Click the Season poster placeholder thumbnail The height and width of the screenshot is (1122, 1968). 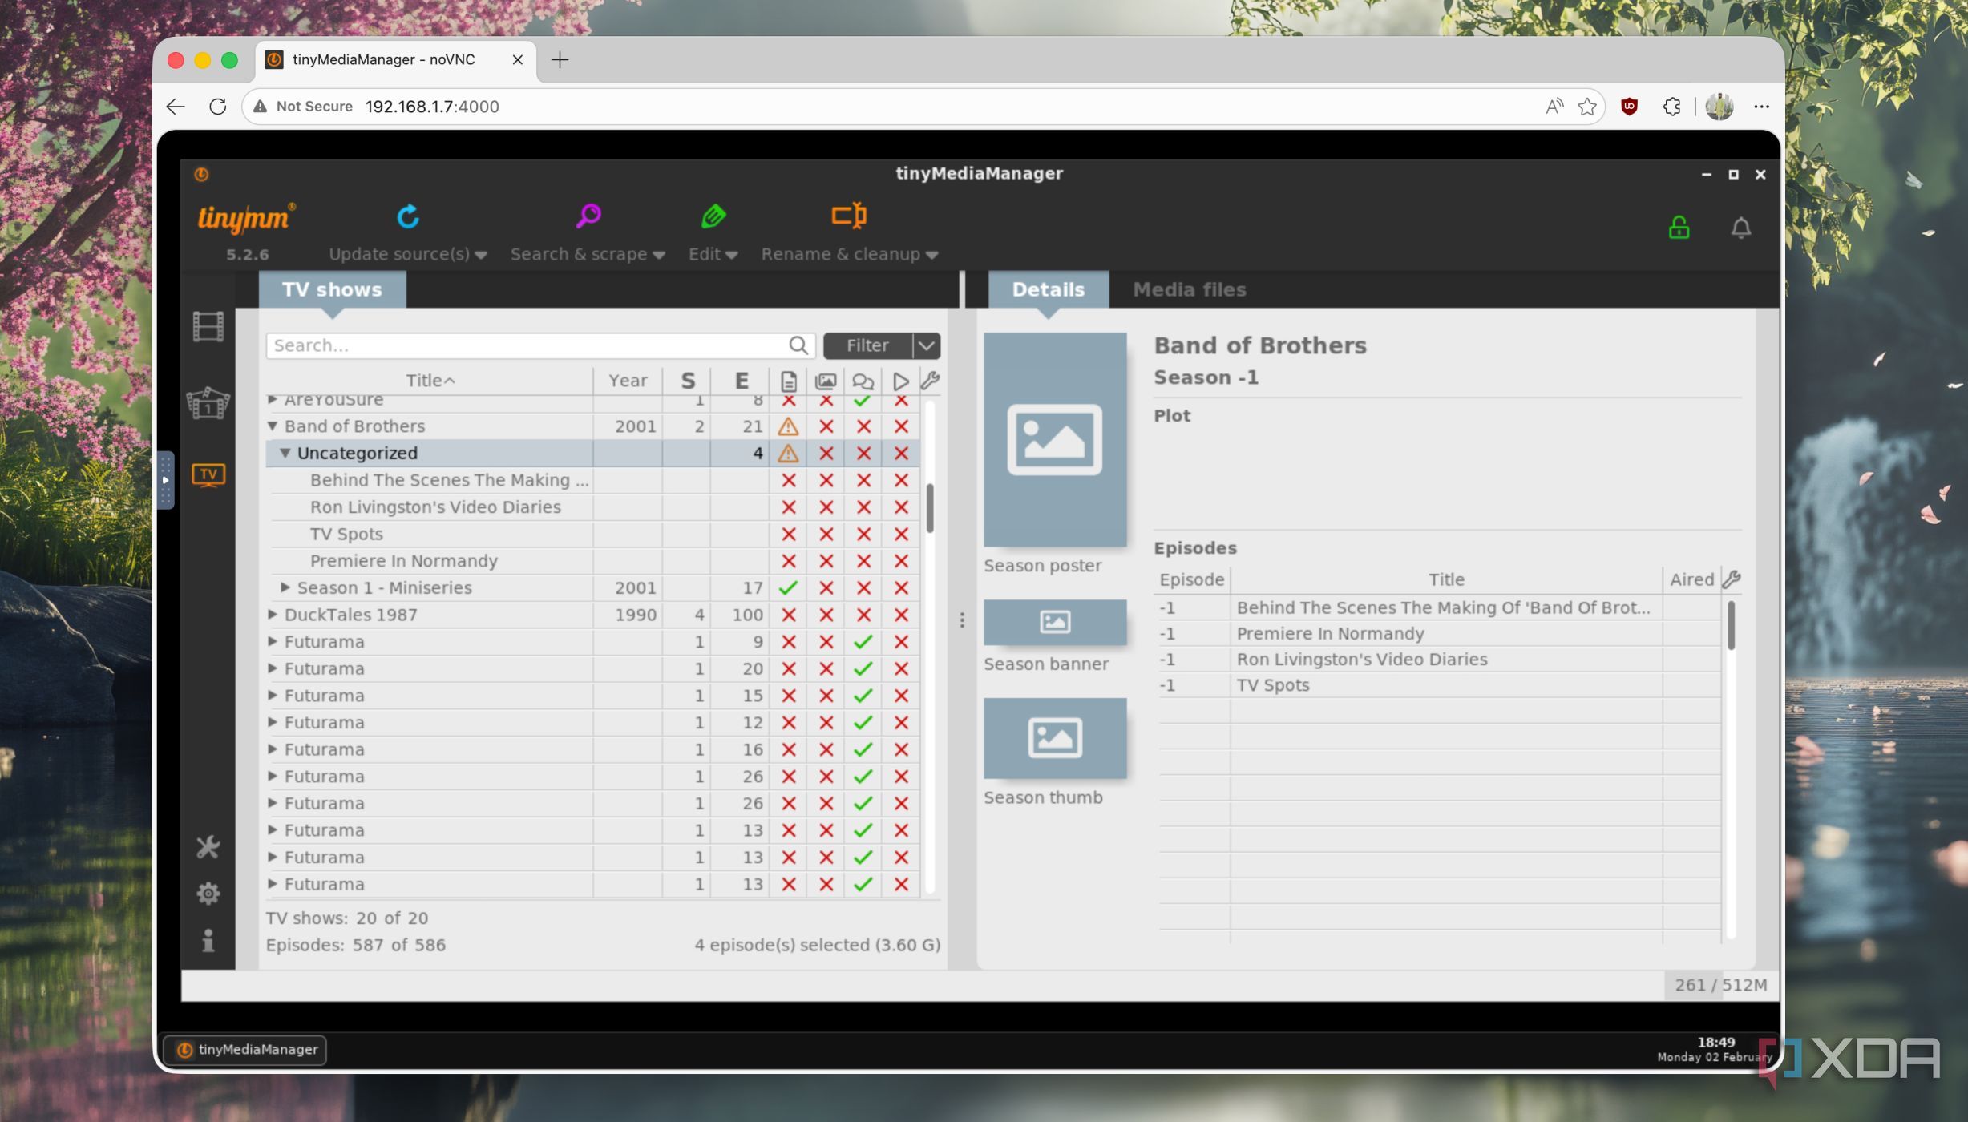[1054, 440]
